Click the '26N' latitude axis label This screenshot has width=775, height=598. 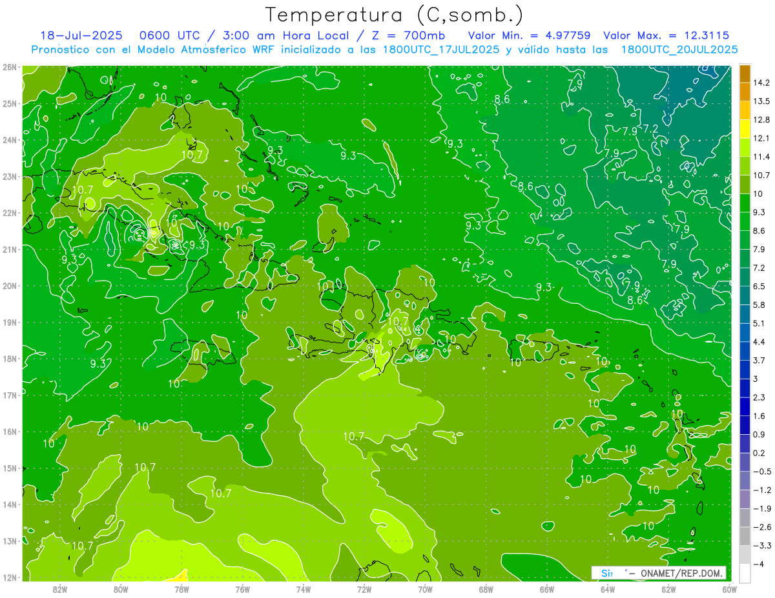click(x=9, y=67)
